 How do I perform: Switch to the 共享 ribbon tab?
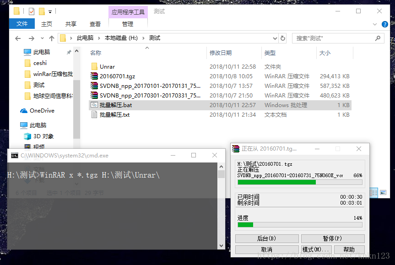[x=71, y=24]
